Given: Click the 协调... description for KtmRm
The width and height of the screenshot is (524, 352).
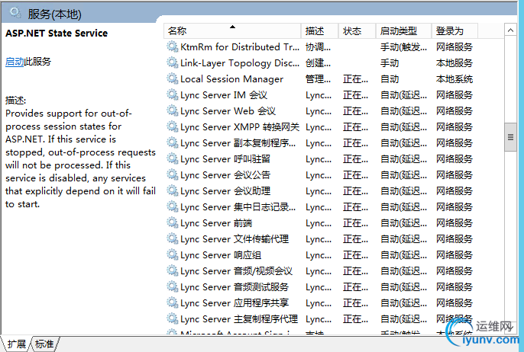Looking at the screenshot, I should click(318, 47).
